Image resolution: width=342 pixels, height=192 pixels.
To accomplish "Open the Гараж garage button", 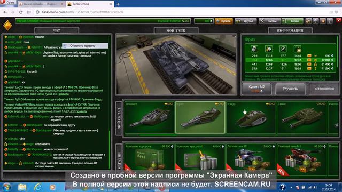I will 292,21.
